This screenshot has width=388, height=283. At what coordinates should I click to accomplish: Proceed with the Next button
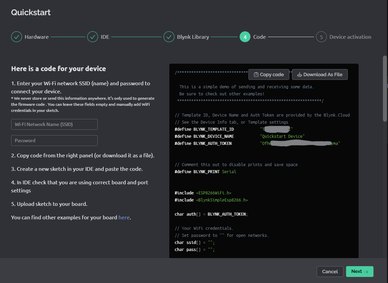(360, 272)
